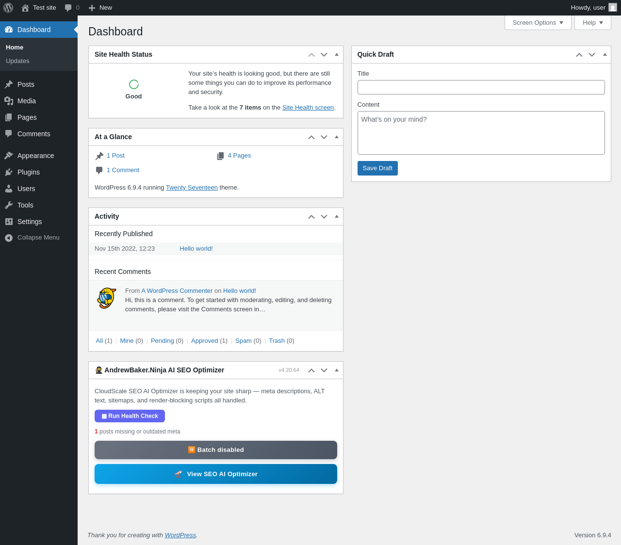The image size is (621, 545).
Task: Click the Wapuu commenter avatar
Action: pyautogui.click(x=107, y=298)
